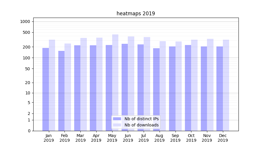Select the Apr 2019 distinct IPs bar
This screenshot has width=265, height=147.
click(93, 88)
